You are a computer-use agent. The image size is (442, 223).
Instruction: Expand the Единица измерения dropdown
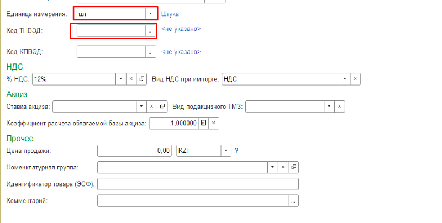pyautogui.click(x=150, y=13)
